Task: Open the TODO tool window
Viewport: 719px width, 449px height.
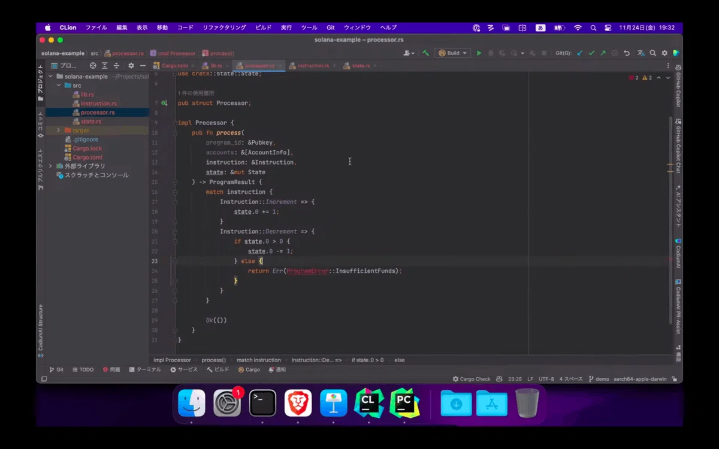Action: (83, 369)
